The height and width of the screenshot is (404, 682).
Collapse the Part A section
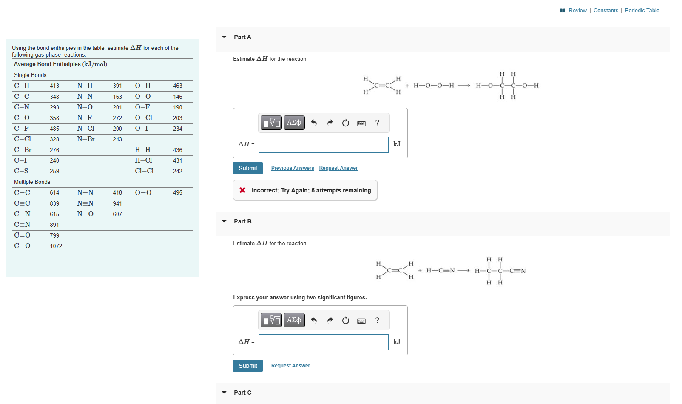[224, 37]
